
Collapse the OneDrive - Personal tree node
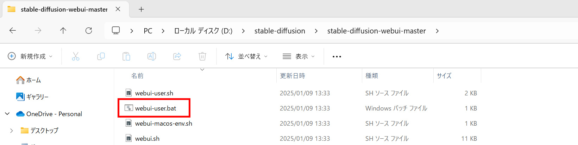(7, 114)
